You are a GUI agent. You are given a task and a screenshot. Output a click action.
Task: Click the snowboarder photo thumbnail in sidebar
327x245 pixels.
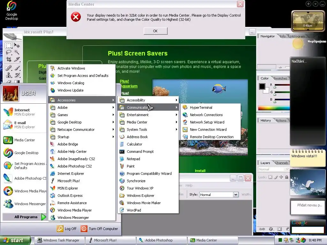(308, 183)
